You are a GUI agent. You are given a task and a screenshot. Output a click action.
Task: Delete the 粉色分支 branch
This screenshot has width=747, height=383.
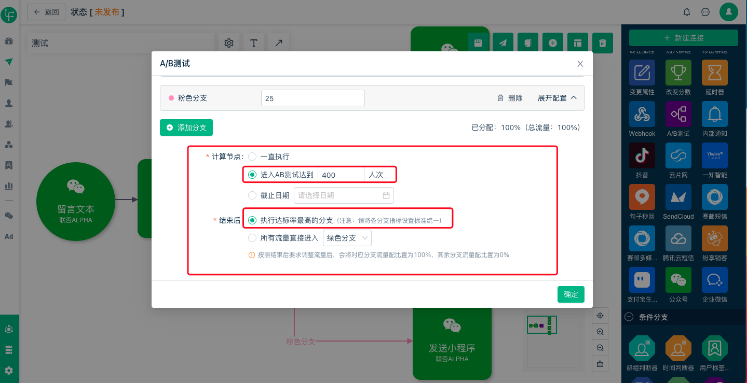click(x=510, y=98)
